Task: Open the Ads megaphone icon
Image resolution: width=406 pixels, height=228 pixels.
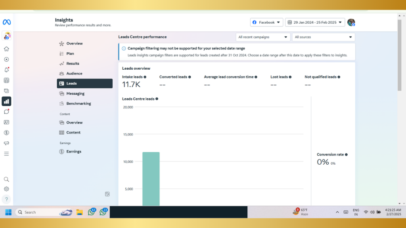Action: click(6, 143)
